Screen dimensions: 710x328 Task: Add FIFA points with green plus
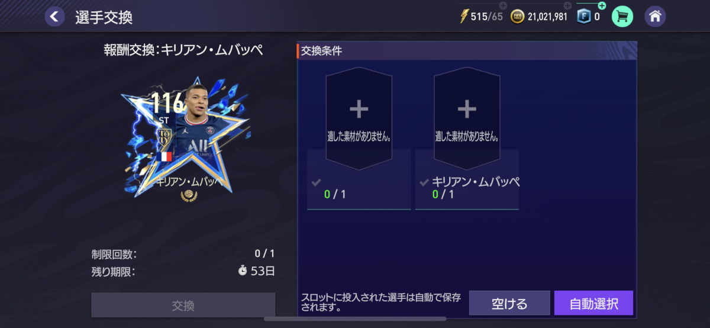tap(602, 6)
